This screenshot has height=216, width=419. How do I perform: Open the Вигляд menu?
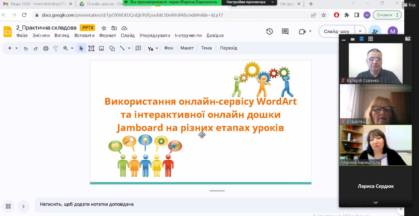pyautogui.click(x=62, y=36)
